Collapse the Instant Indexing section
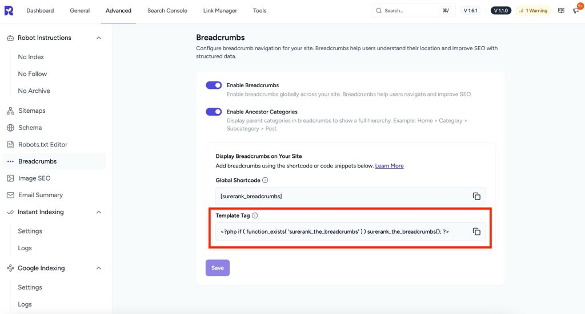 point(99,212)
